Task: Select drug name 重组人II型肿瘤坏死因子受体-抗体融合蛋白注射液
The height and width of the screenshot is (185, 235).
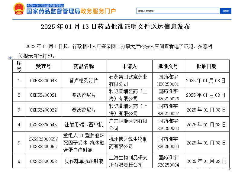Action: click(84, 143)
